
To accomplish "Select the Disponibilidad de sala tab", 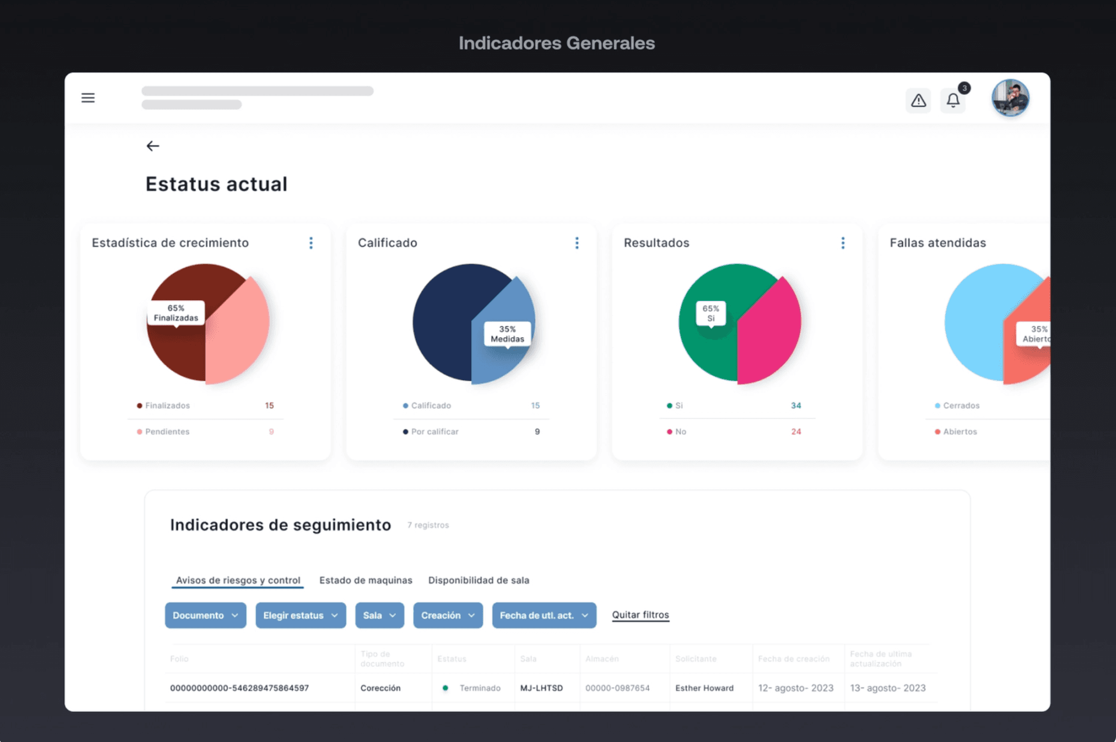I will point(478,580).
